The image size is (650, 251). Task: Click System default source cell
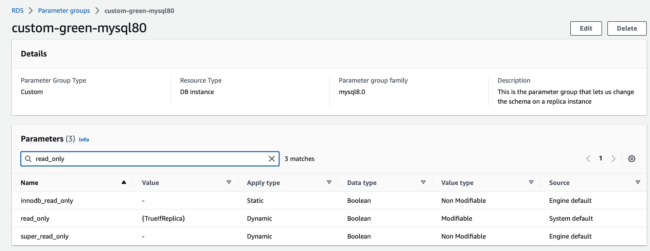tap(571, 219)
